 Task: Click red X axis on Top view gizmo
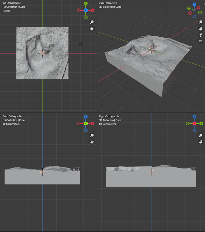point(93,11)
